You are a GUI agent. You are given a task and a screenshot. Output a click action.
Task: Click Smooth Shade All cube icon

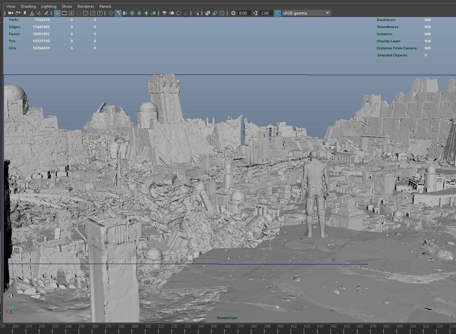point(118,13)
